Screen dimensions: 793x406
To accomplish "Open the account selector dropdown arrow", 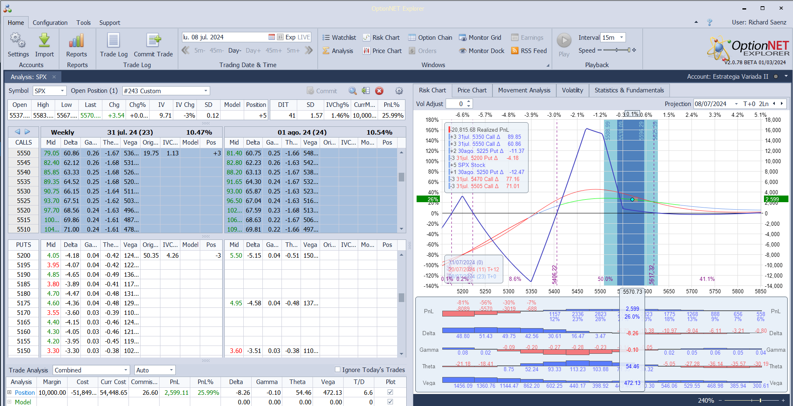I will 786,77.
